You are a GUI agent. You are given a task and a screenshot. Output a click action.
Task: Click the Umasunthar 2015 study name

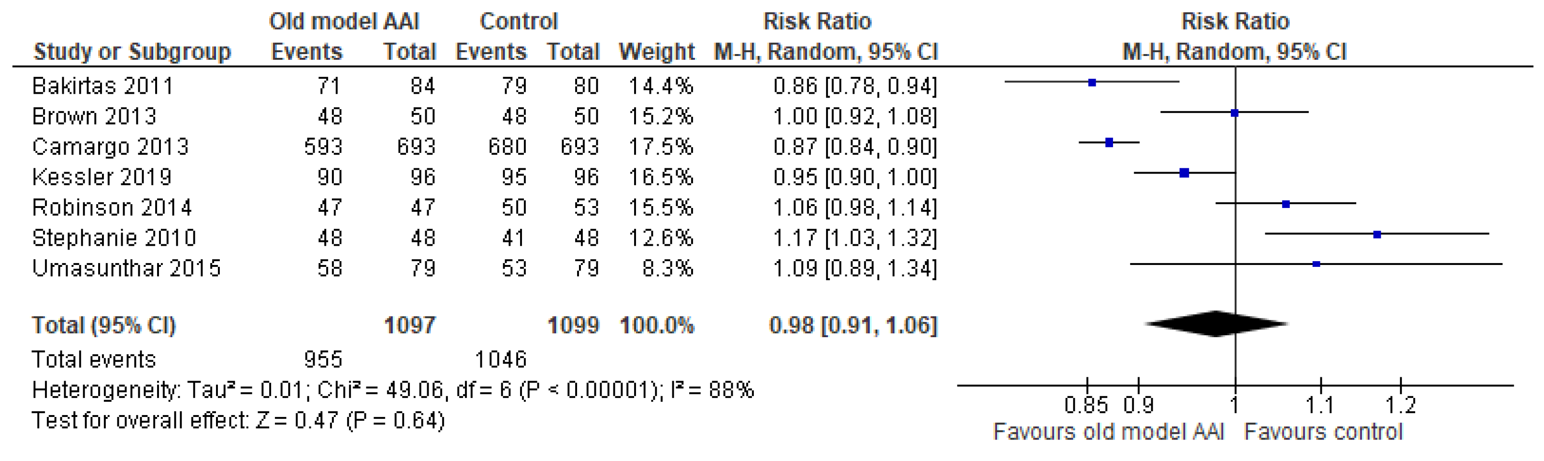pos(126,268)
